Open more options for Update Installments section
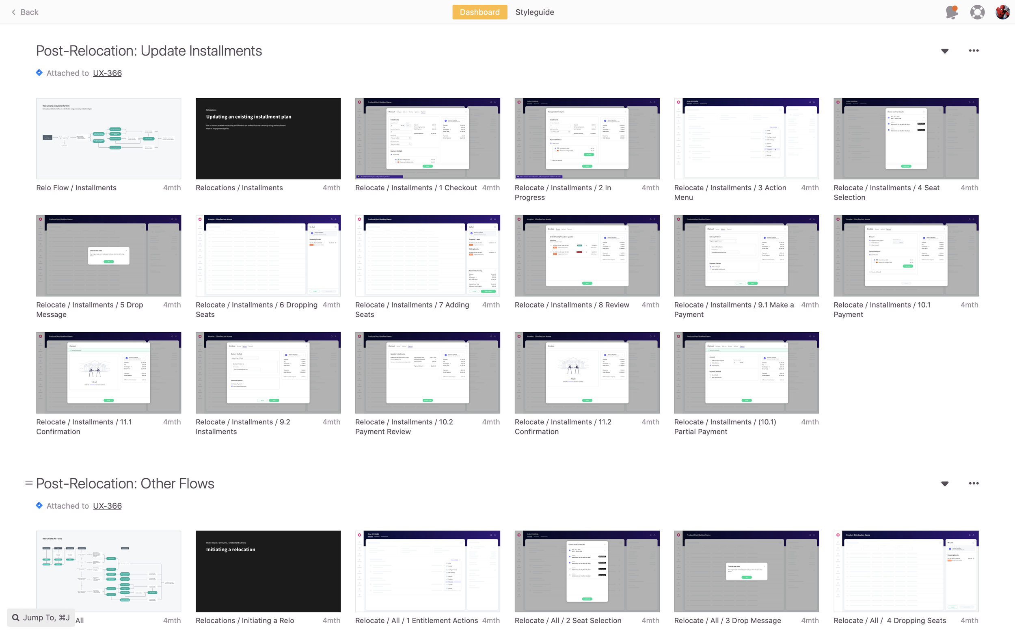 (974, 51)
